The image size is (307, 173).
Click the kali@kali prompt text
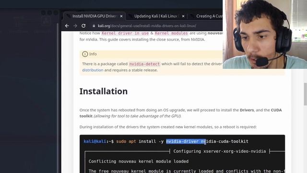click(x=95, y=141)
